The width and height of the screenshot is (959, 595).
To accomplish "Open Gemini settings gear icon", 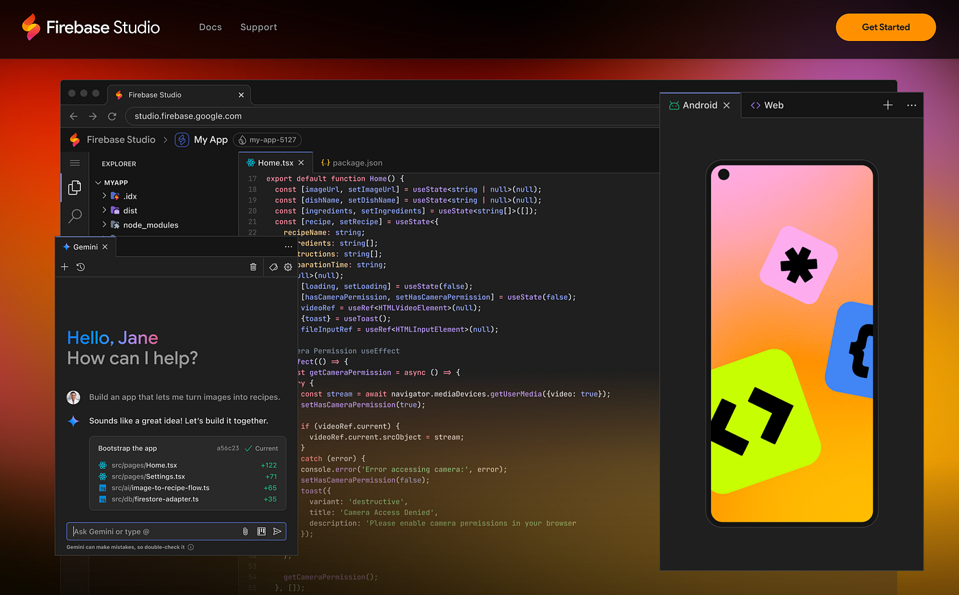I will coord(288,267).
